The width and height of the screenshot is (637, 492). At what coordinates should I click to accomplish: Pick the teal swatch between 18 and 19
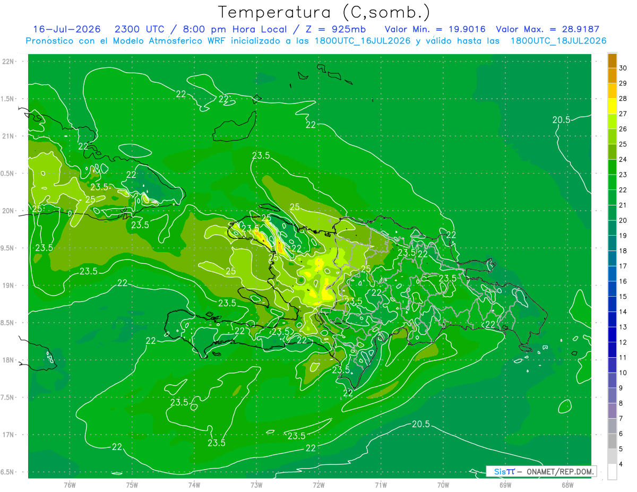pyautogui.click(x=612, y=243)
